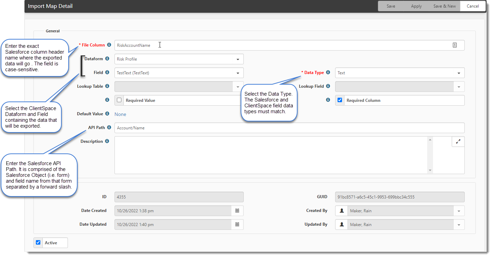Image resolution: width=492 pixels, height=257 pixels.
Task: Uncheck the Required Column checkbox
Action: [x=340, y=100]
